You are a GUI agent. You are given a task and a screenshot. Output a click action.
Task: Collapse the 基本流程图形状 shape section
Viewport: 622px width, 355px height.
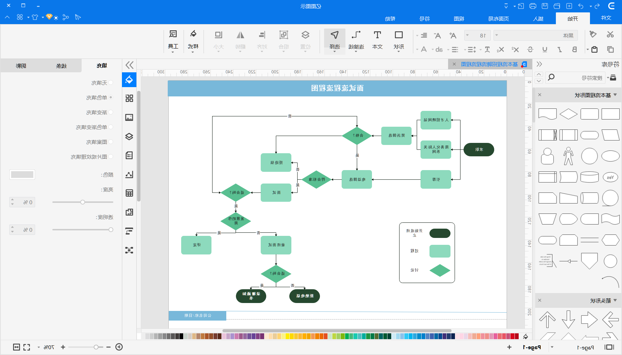(x=615, y=95)
